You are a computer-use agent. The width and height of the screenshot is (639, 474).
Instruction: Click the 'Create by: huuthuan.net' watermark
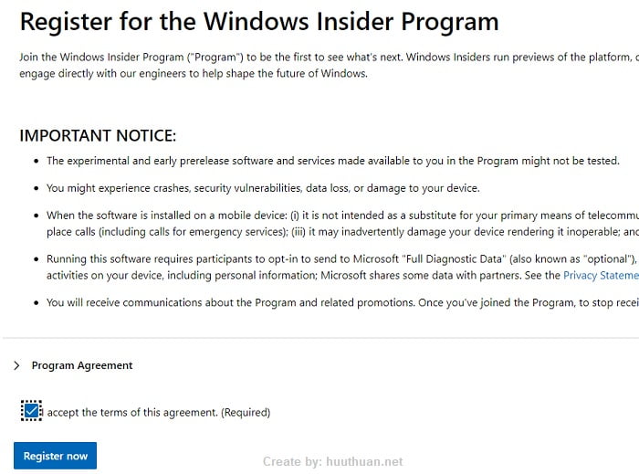[x=333, y=461]
